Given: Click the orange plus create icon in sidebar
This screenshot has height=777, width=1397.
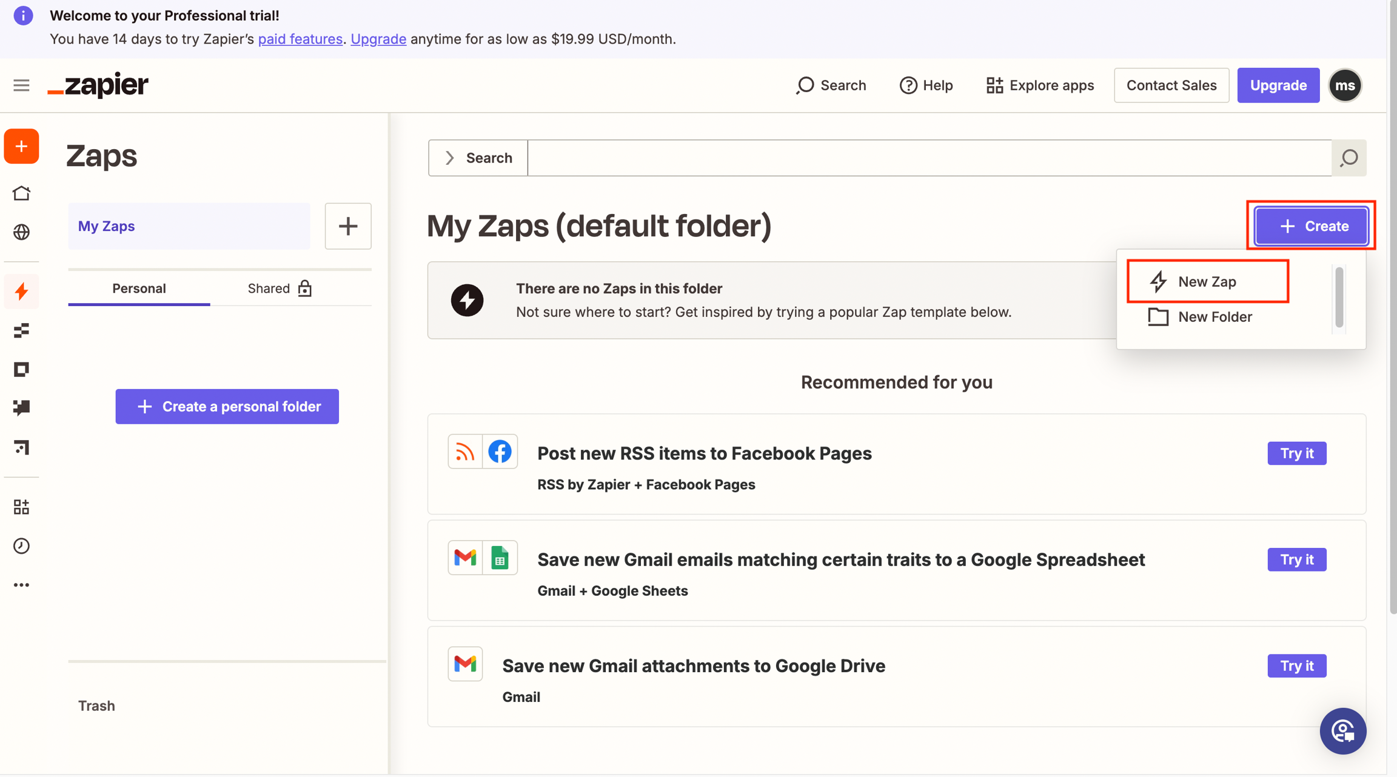Looking at the screenshot, I should (21, 146).
